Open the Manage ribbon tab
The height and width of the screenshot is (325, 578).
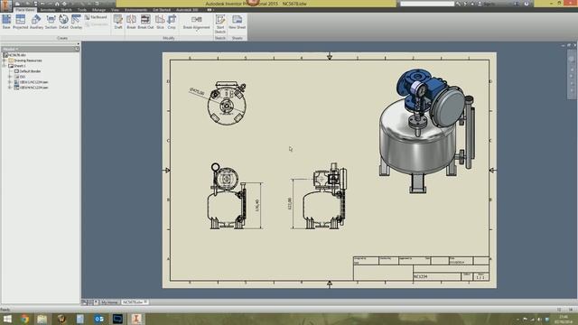(98, 10)
